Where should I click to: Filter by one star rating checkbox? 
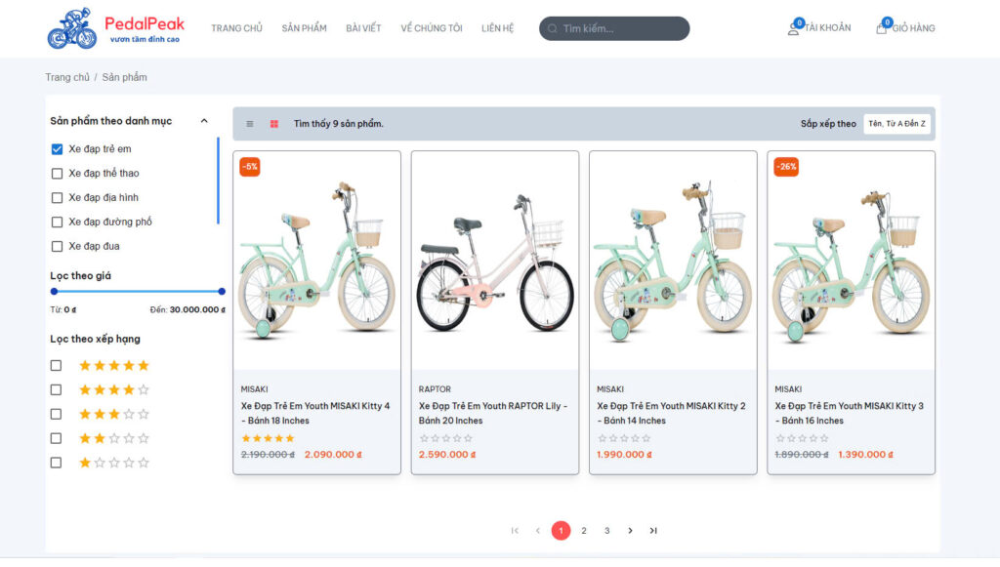(x=56, y=463)
